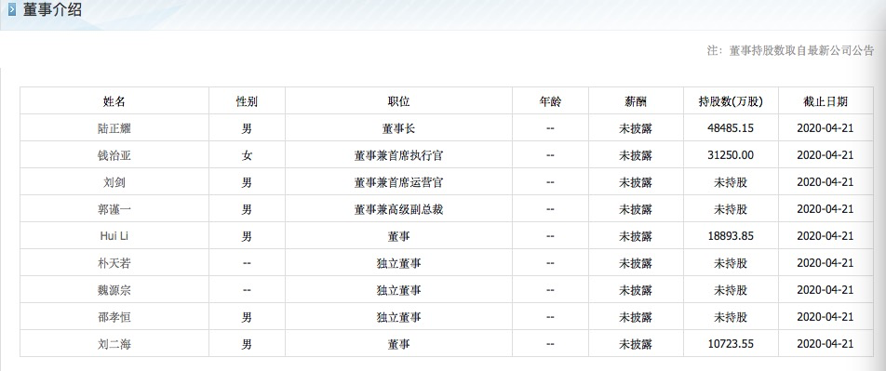
Task: Click gender 男 in 陆正耀's row
Action: click(x=247, y=128)
